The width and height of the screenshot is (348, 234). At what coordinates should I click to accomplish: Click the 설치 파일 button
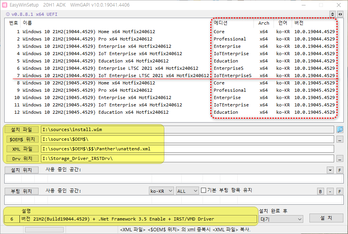click(x=22, y=130)
